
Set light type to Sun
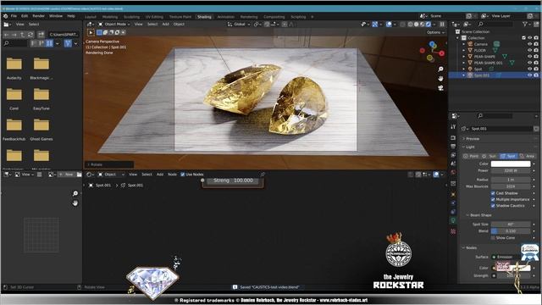[x=489, y=156]
